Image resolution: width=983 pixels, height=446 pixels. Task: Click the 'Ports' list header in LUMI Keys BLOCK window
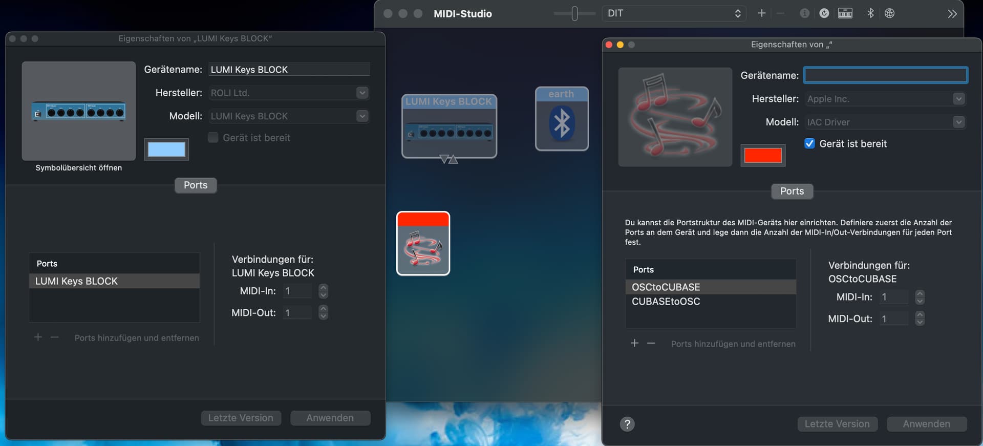(x=114, y=263)
